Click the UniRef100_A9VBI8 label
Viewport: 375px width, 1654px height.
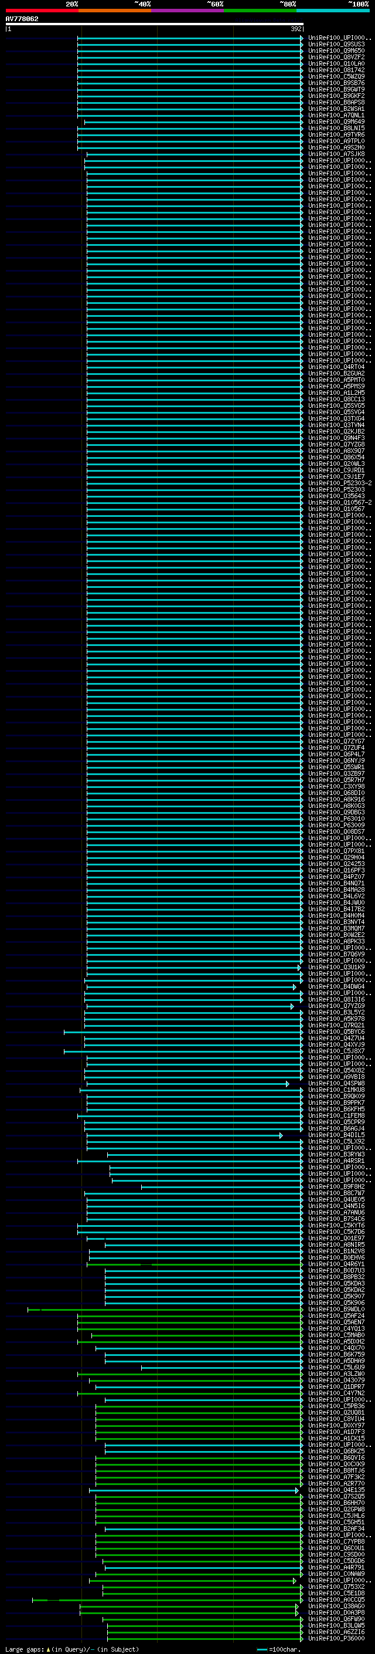336,1077
